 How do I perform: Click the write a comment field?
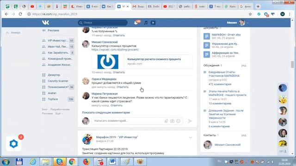pyautogui.click(x=129, y=121)
